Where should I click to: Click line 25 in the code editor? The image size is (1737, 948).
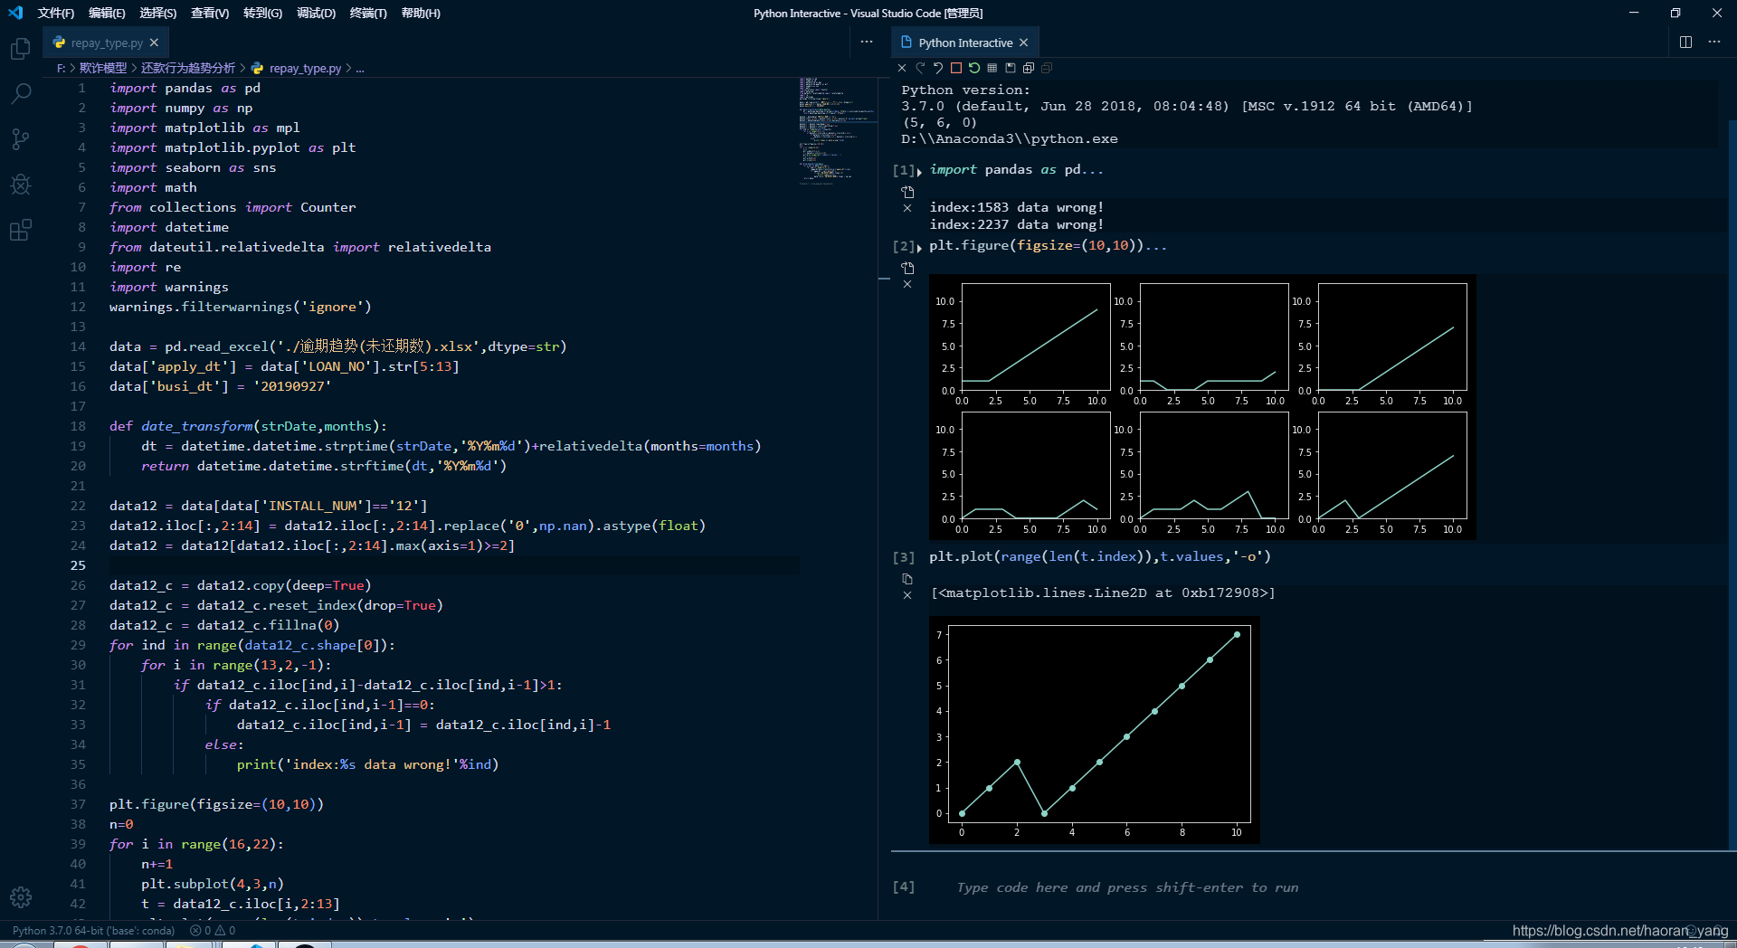point(452,565)
